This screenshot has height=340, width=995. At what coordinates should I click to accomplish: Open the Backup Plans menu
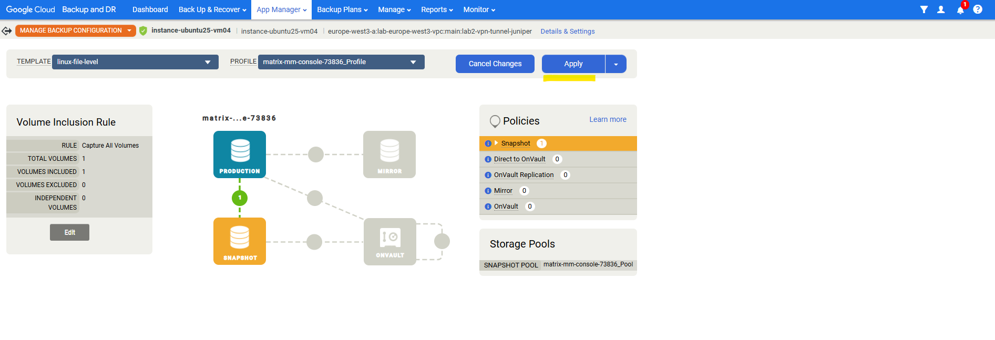click(342, 9)
